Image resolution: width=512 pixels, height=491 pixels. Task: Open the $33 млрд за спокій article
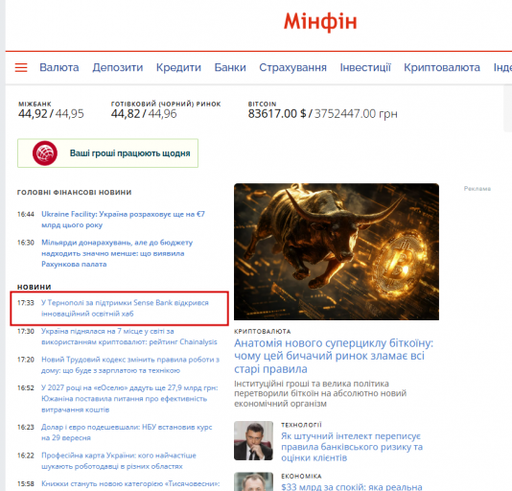point(352,486)
